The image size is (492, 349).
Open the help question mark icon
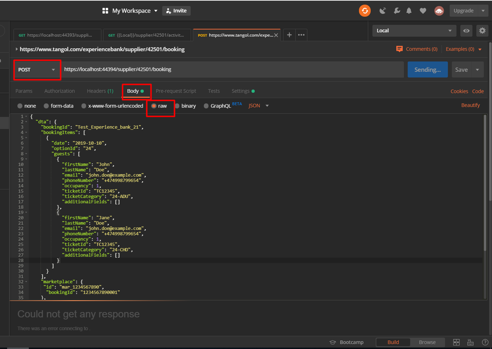click(485, 342)
